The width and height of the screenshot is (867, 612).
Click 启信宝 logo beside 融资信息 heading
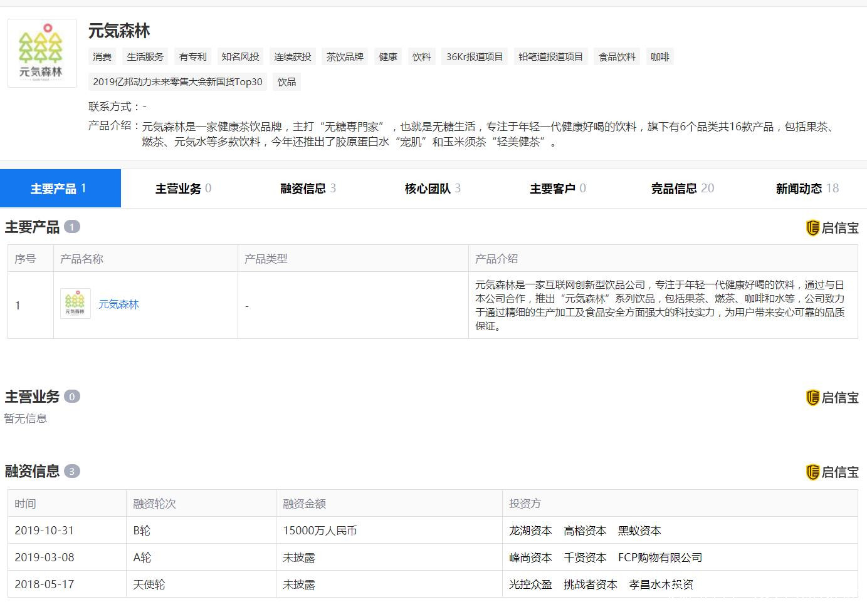[832, 472]
